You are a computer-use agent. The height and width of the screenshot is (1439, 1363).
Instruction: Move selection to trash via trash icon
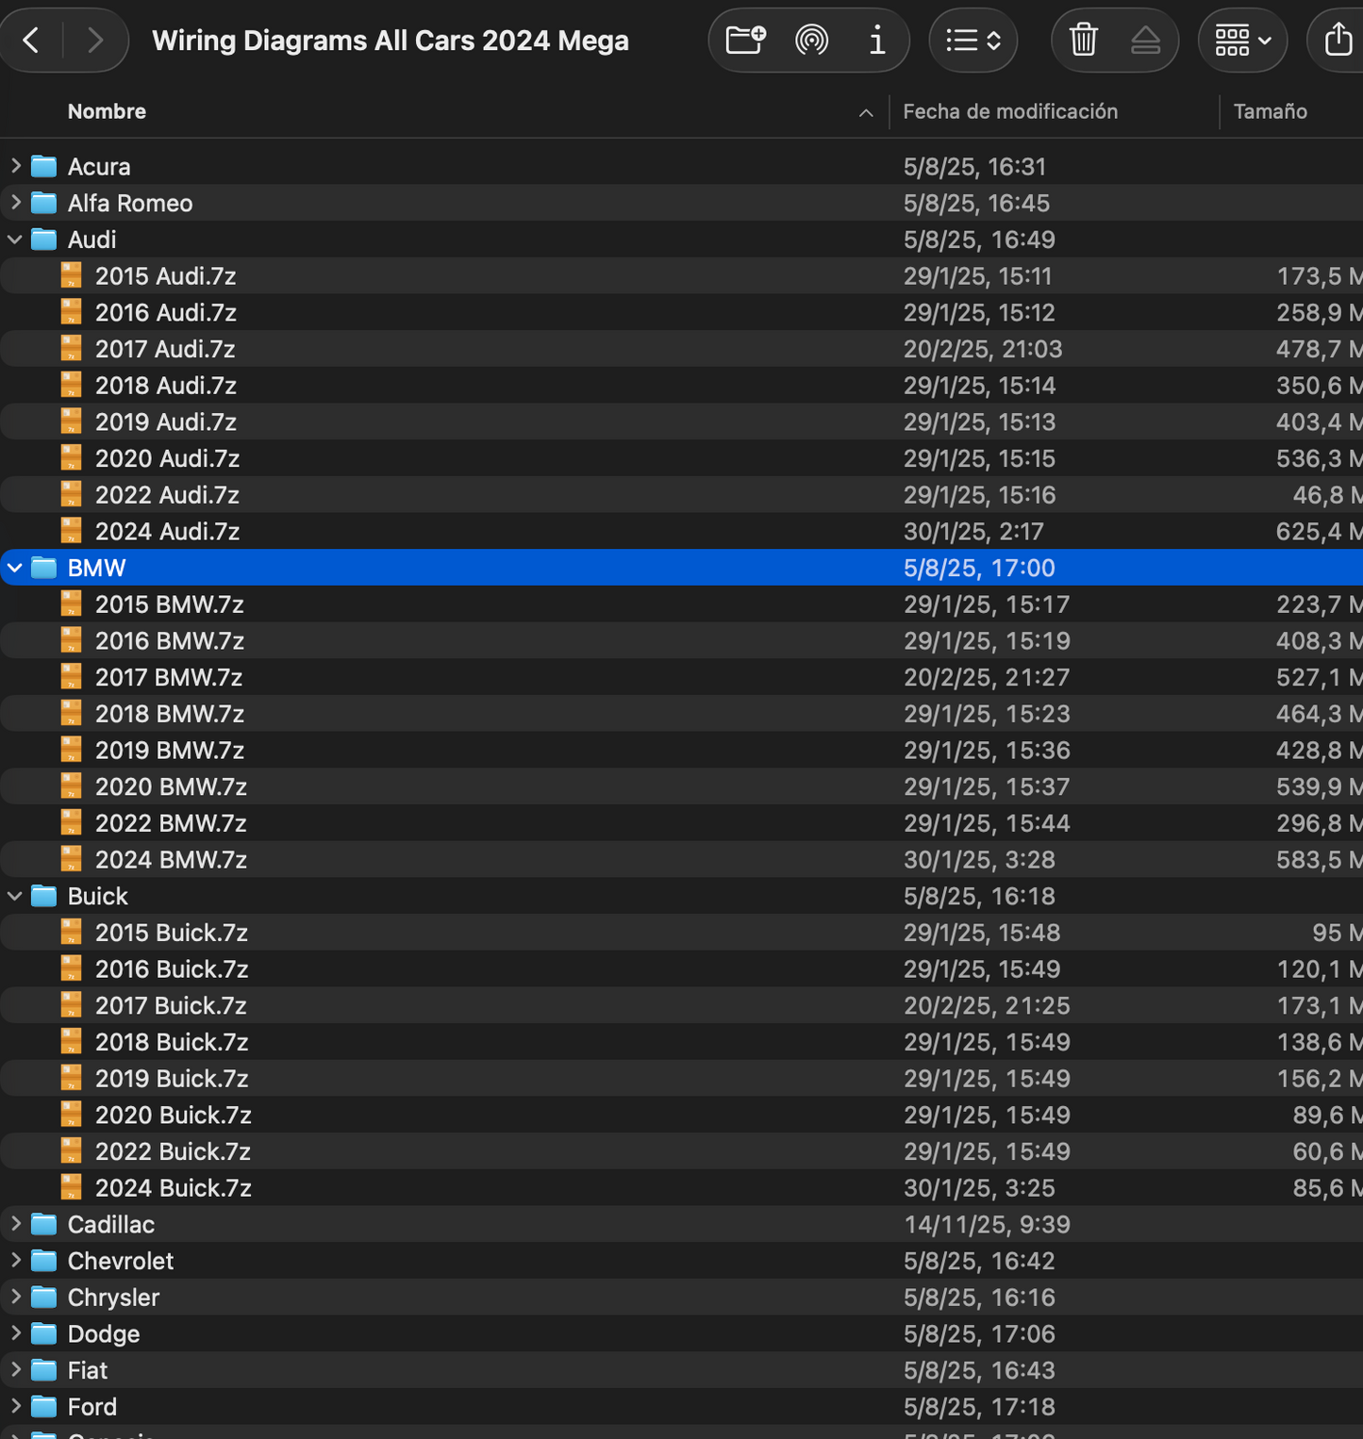1084,41
